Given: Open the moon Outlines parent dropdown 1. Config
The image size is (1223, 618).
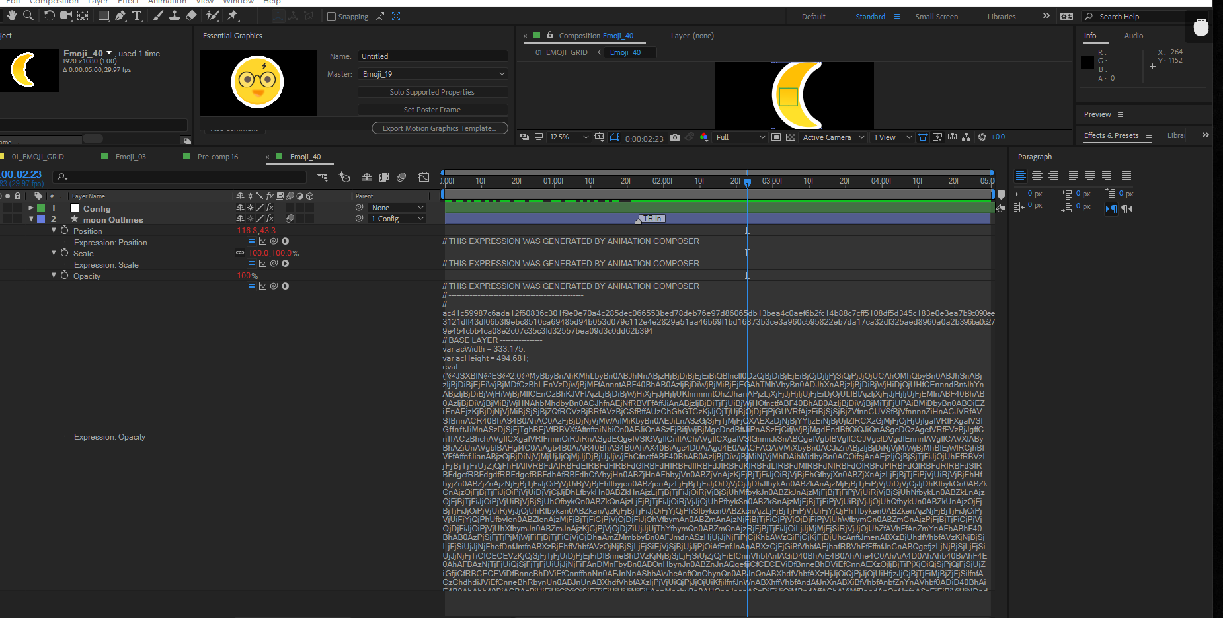Looking at the screenshot, I should pos(397,219).
